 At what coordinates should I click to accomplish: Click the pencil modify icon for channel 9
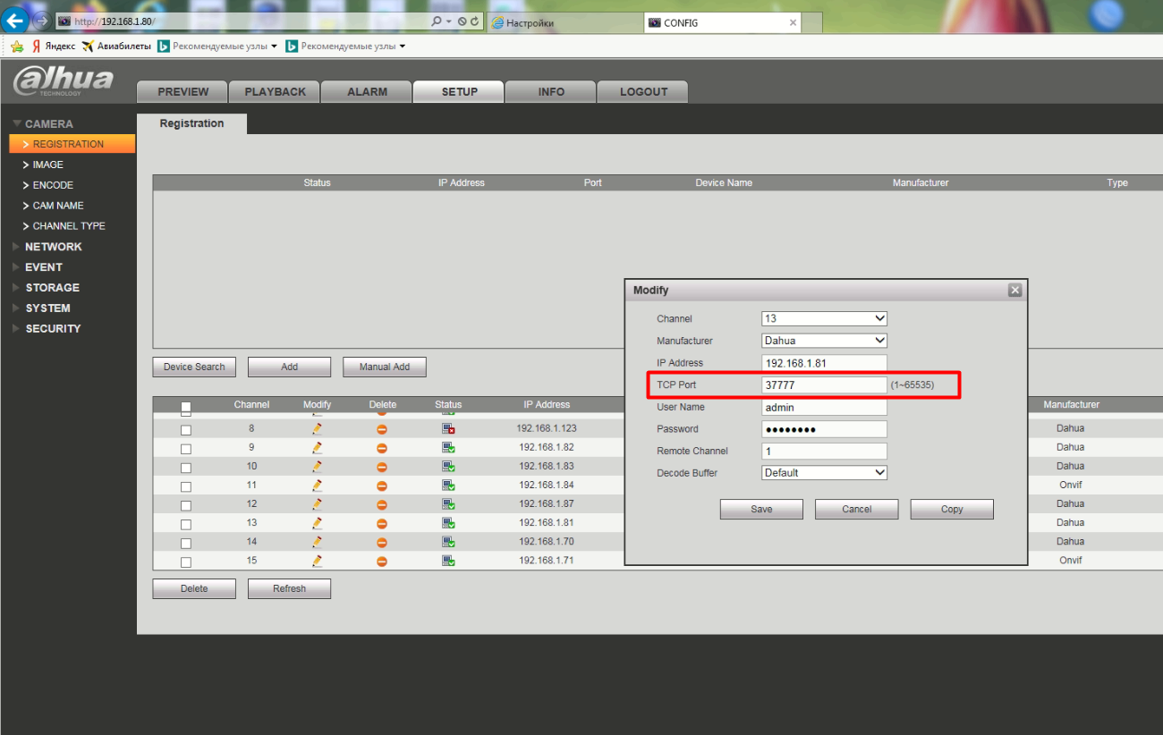click(317, 447)
